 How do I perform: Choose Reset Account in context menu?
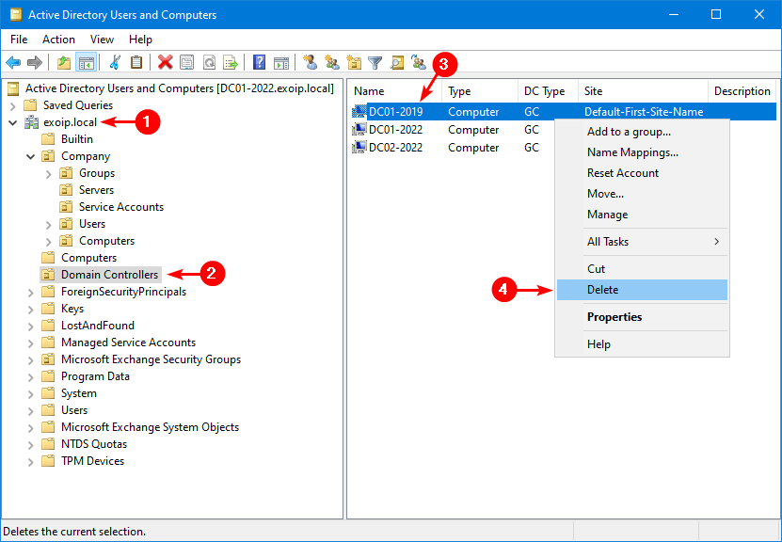[x=642, y=173]
